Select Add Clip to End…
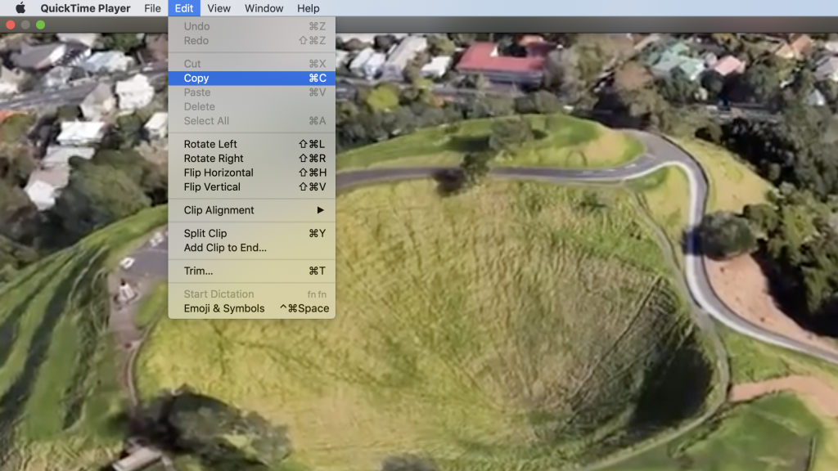The height and width of the screenshot is (471, 838). (252, 248)
